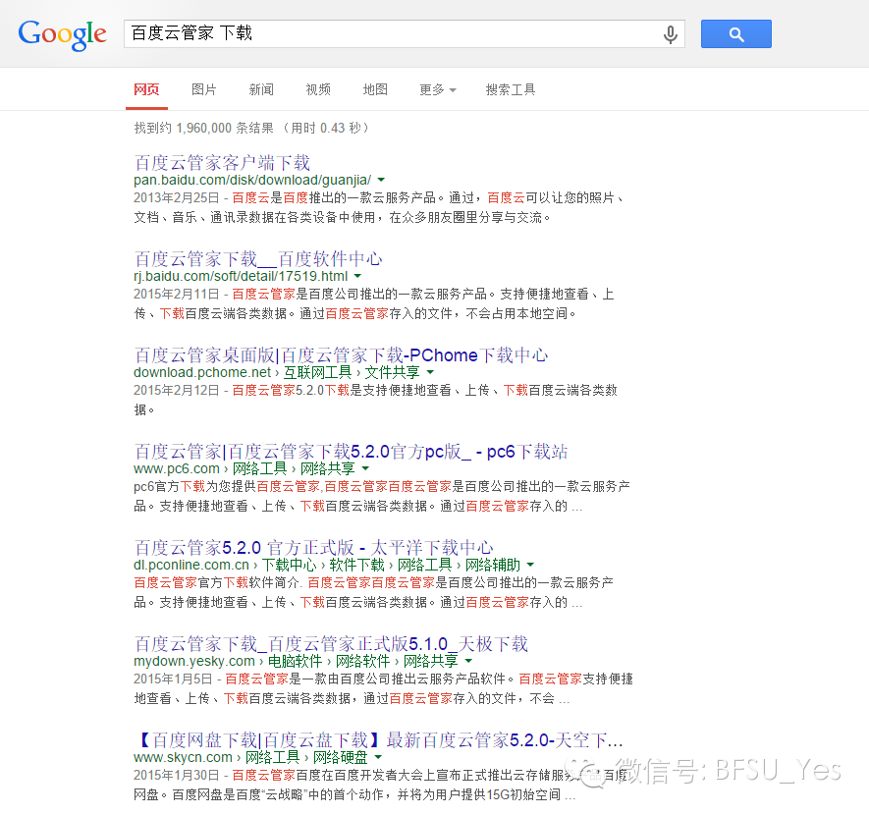Screen dimensions: 869x815
Task: Click 网络辅助 breadcrumb link
Action: tap(493, 566)
